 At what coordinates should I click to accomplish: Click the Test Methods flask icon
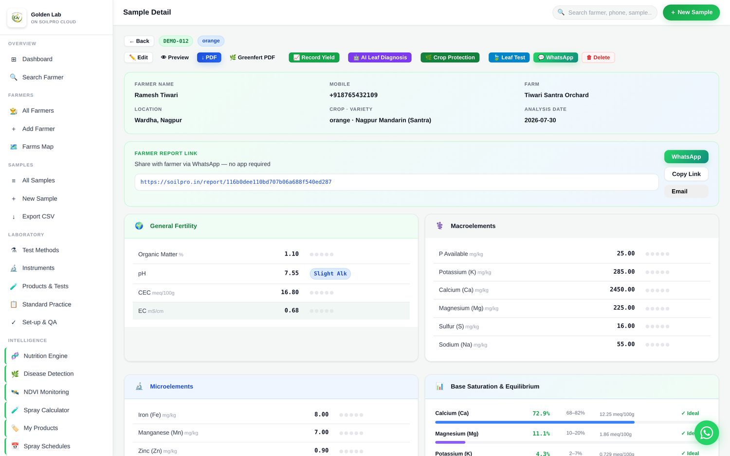pos(14,250)
